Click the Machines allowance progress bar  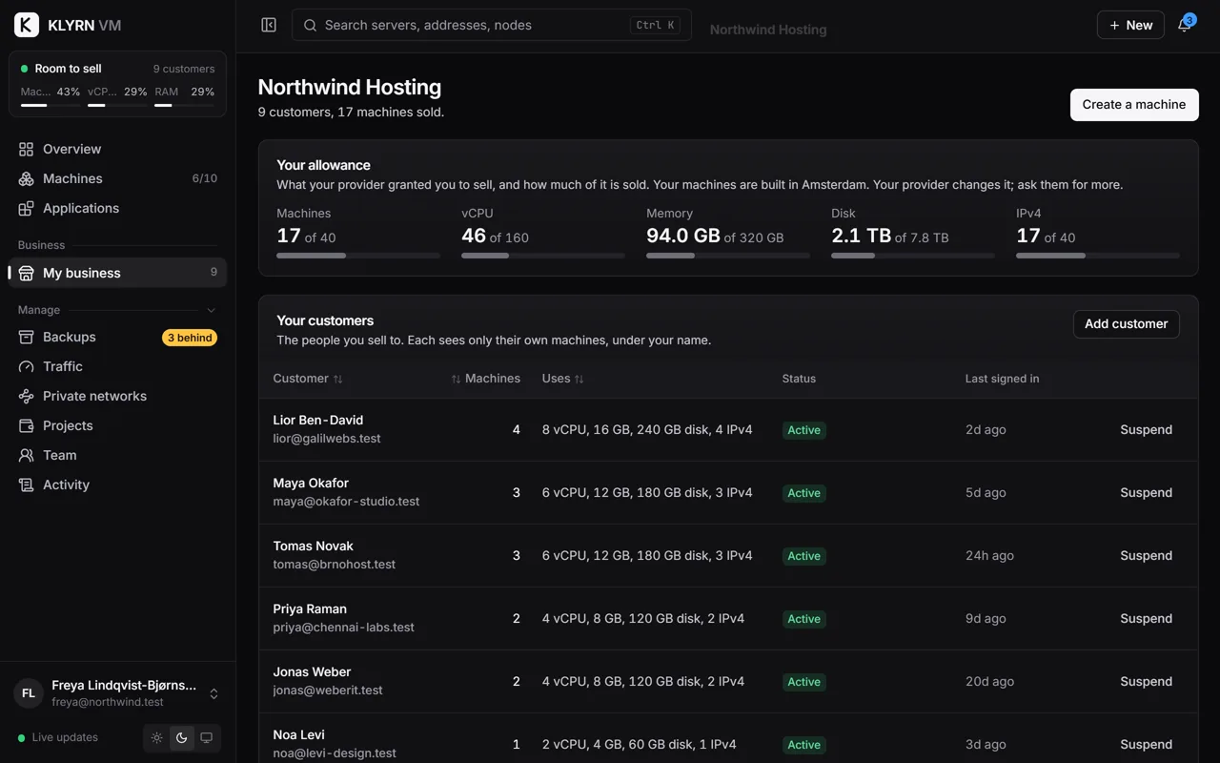358,256
